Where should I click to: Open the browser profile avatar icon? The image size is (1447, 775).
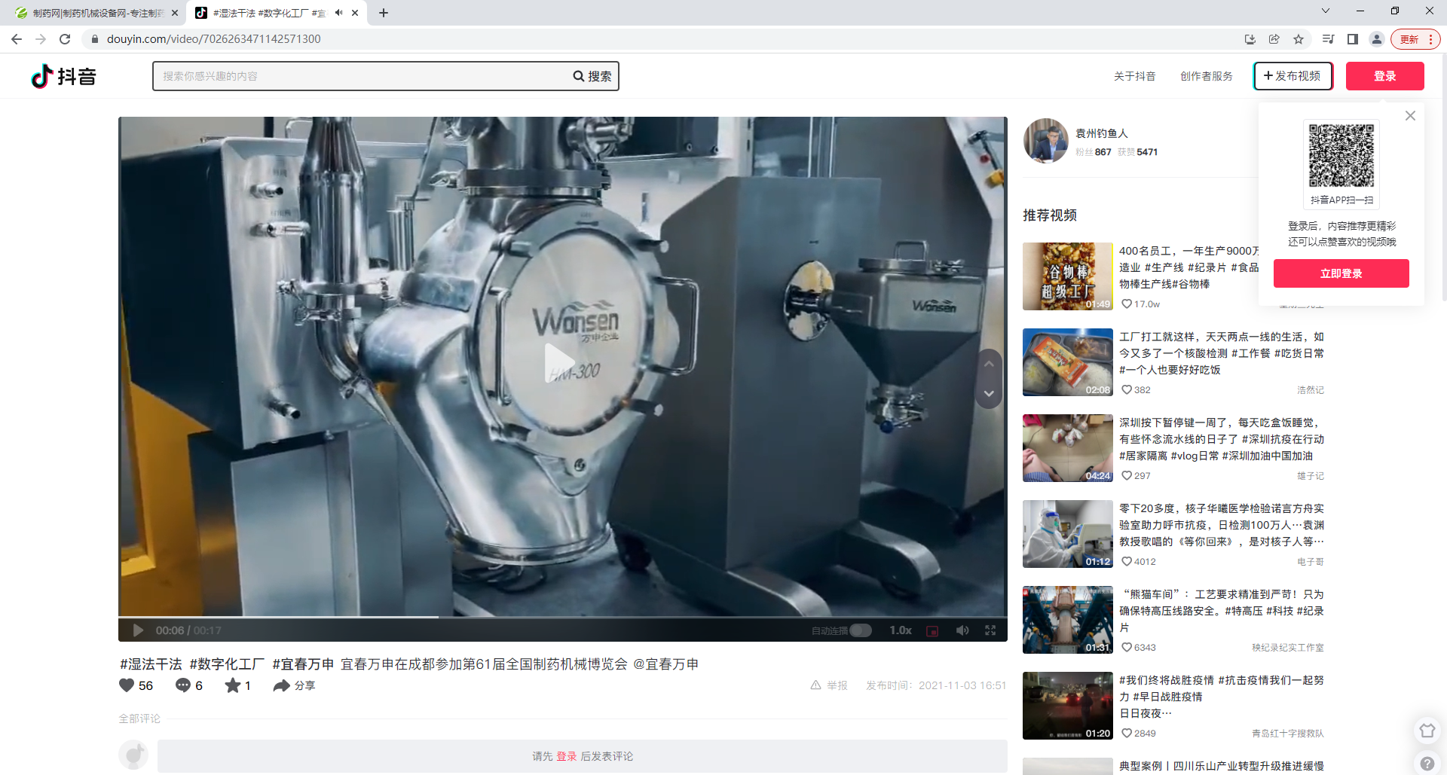pyautogui.click(x=1376, y=39)
